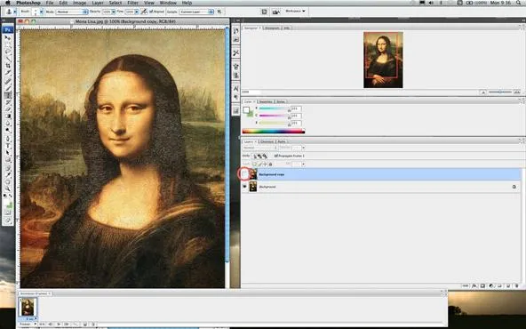Viewport: 526px width, 329px height.
Task: Switch to the Swatches tab
Action: (266, 101)
